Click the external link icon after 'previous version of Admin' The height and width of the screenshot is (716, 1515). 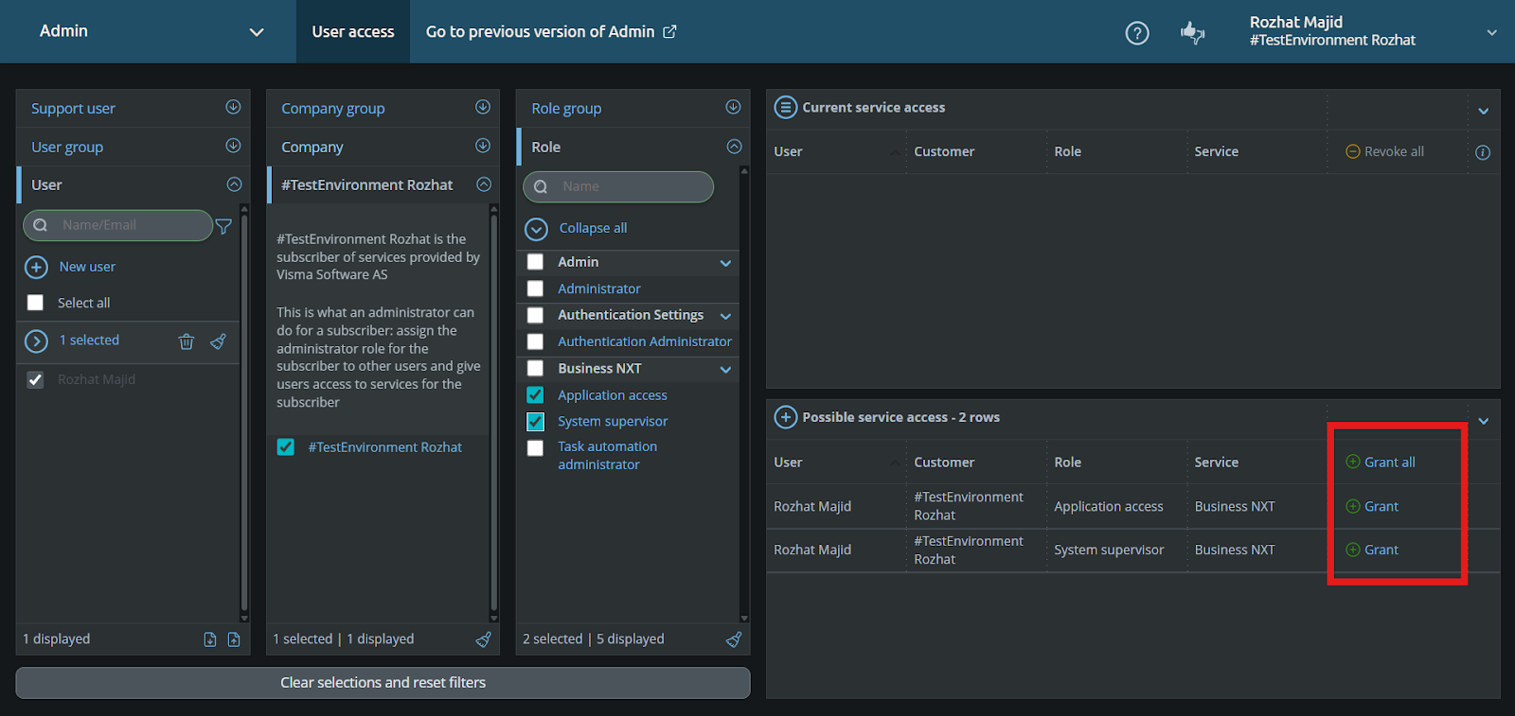tap(670, 31)
